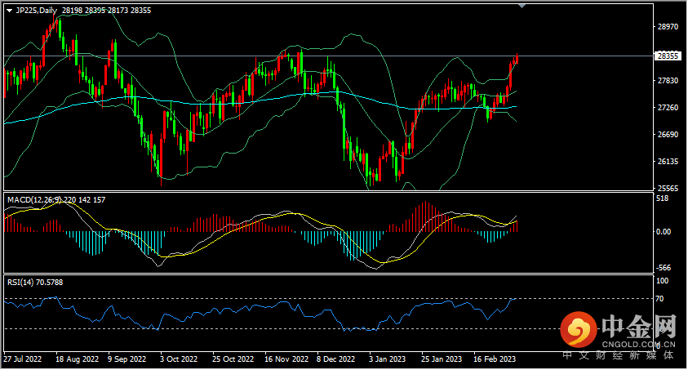
Task: Click the MACD 518 scale label
Action: click(663, 198)
